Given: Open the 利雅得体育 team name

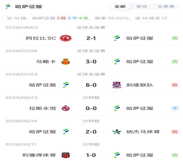Looking at the screenshot, I should pos(39,155).
